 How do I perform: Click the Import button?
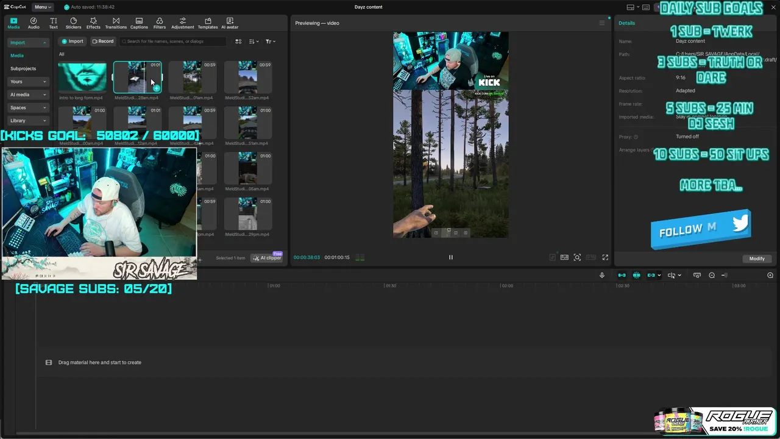coord(72,41)
